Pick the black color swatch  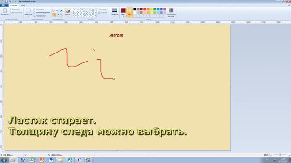click(135, 9)
